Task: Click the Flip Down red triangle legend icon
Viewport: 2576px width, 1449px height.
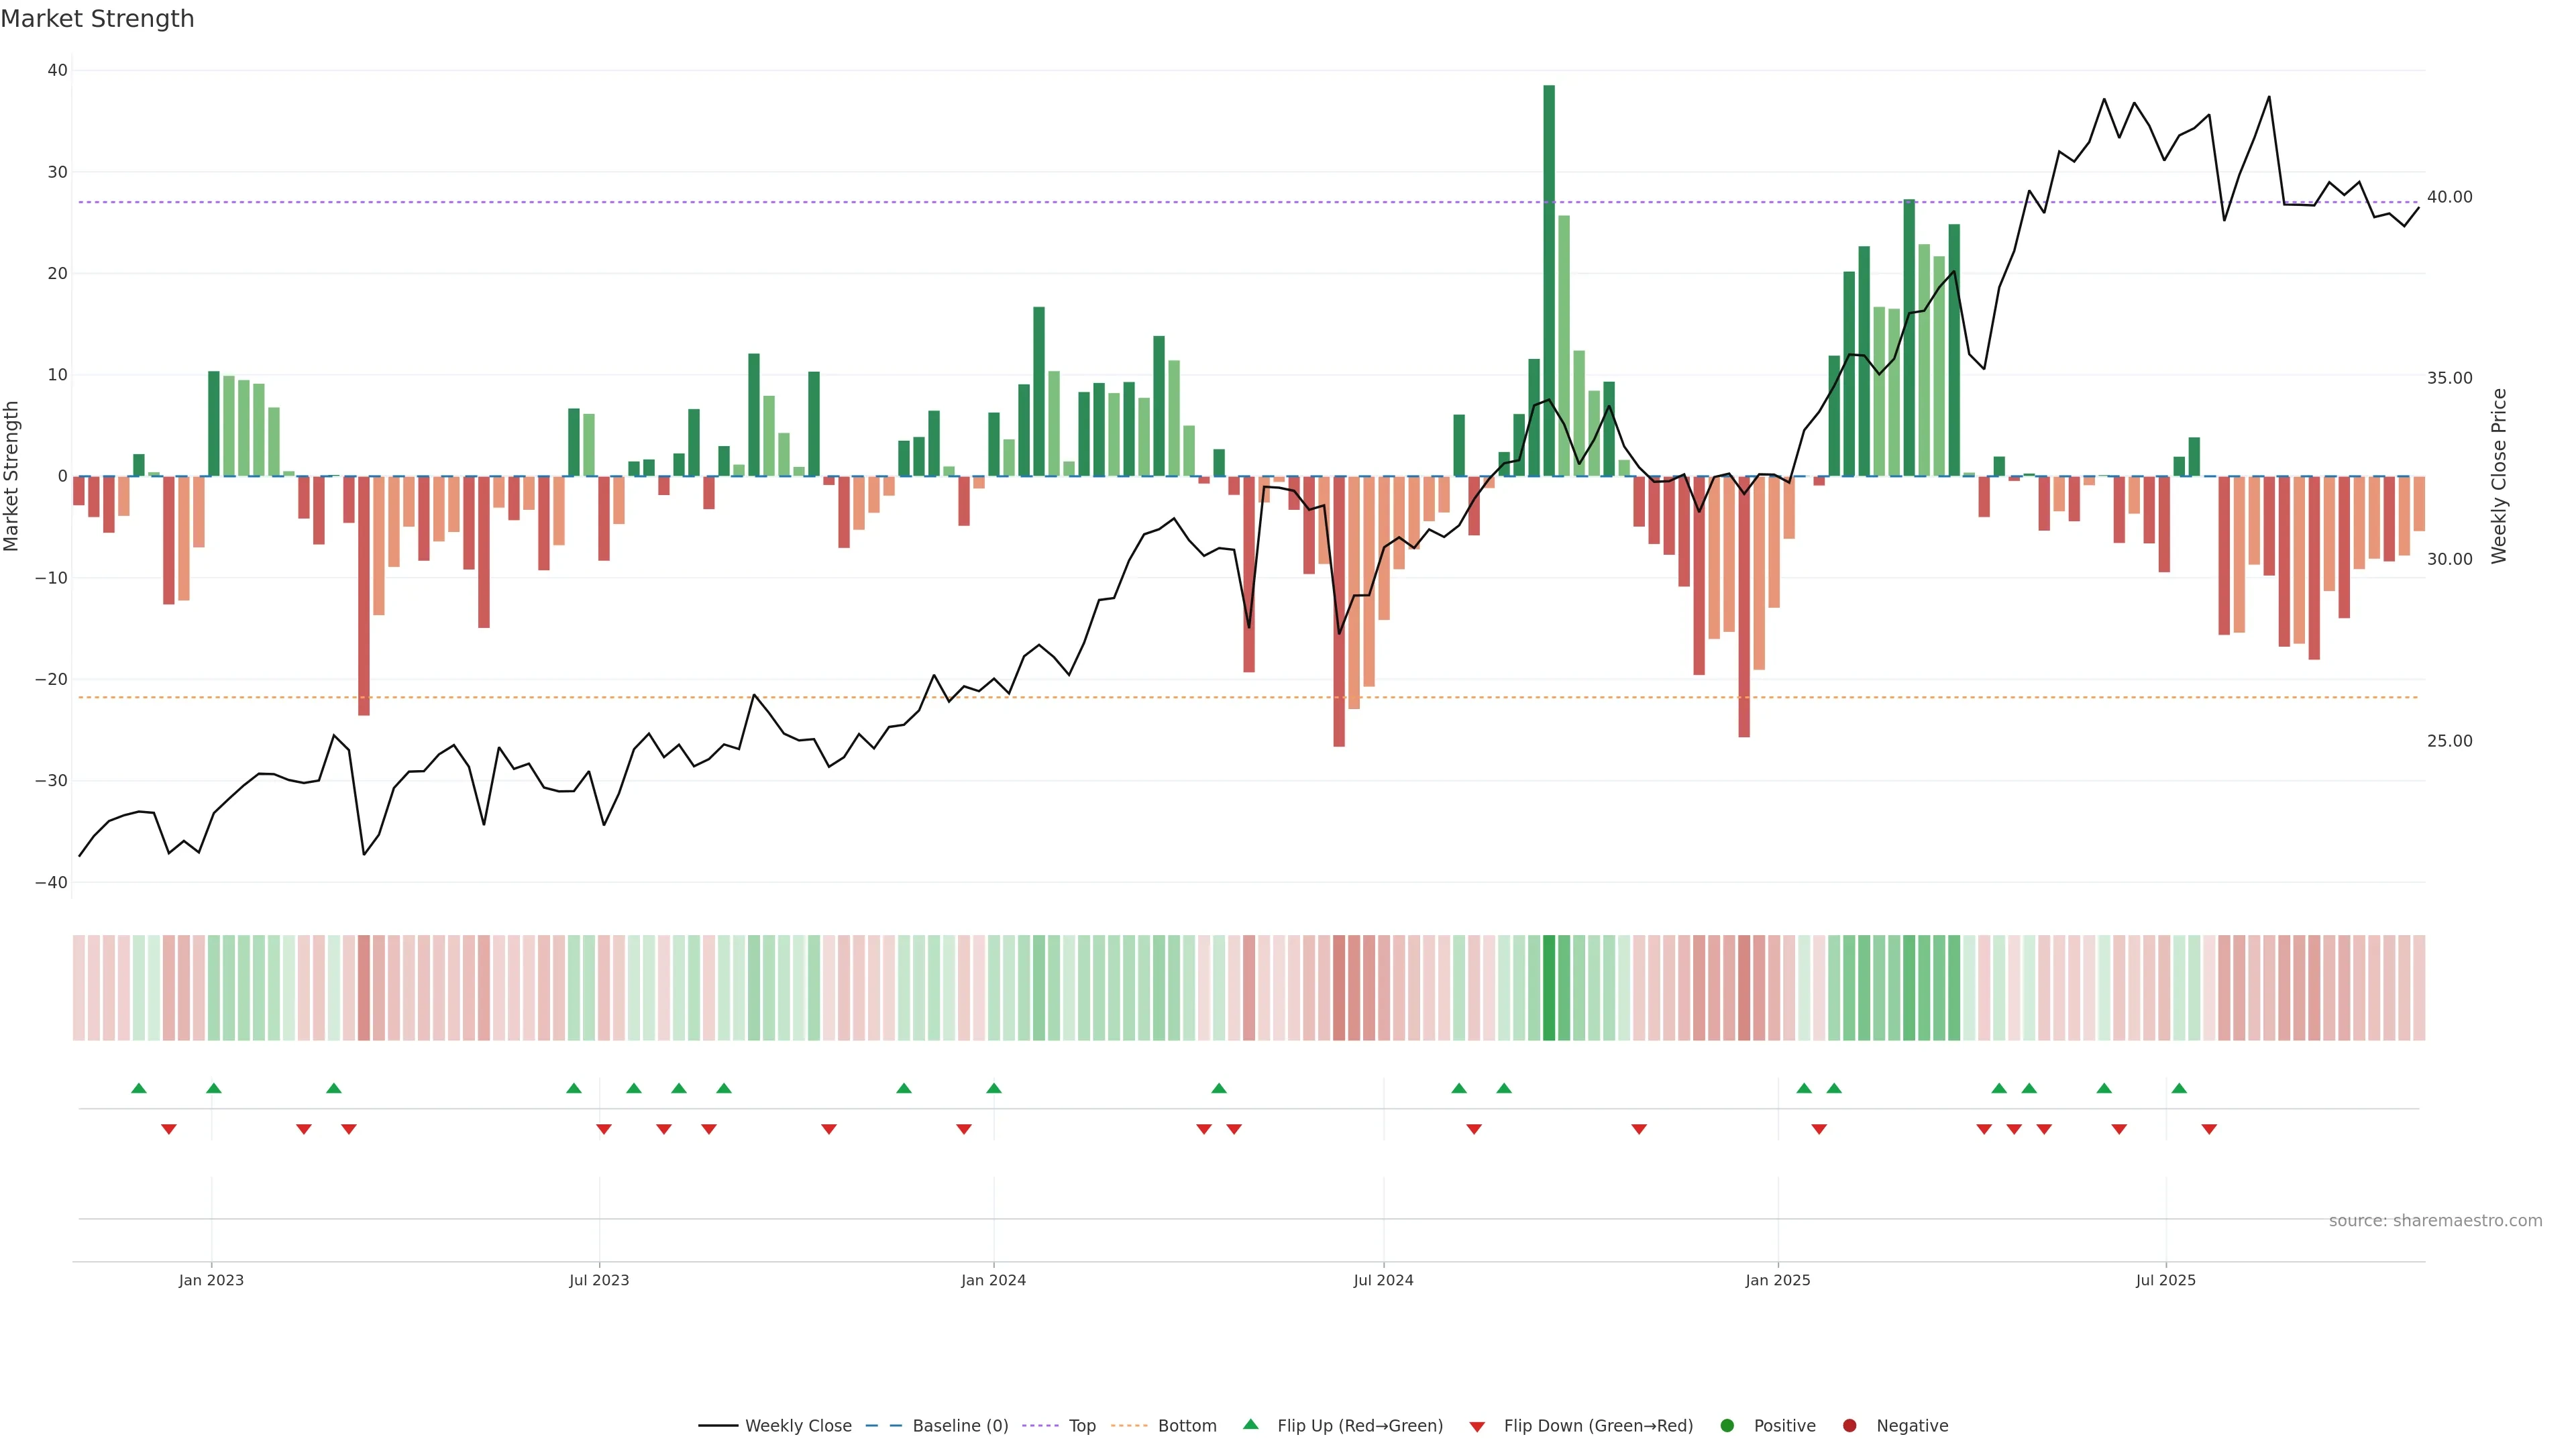Action: [x=1477, y=1427]
